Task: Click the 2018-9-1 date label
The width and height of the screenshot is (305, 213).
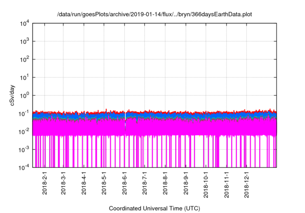Action: point(186,183)
